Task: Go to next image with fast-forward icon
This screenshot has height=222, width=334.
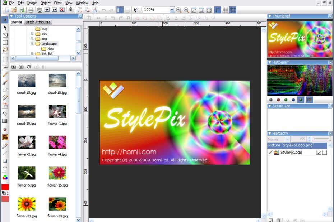Action: pyautogui.click(x=55, y=10)
